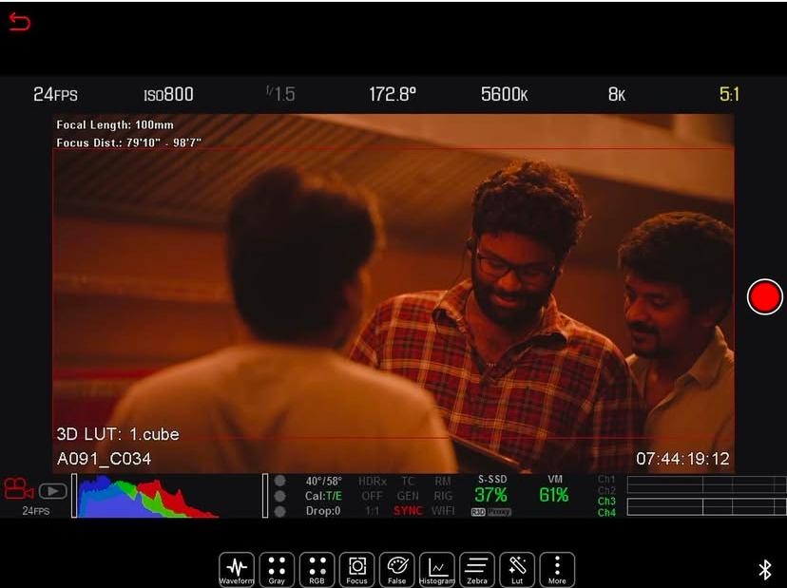This screenshot has width=787, height=588.
Task: Select the Gray view icon
Action: pyautogui.click(x=277, y=569)
